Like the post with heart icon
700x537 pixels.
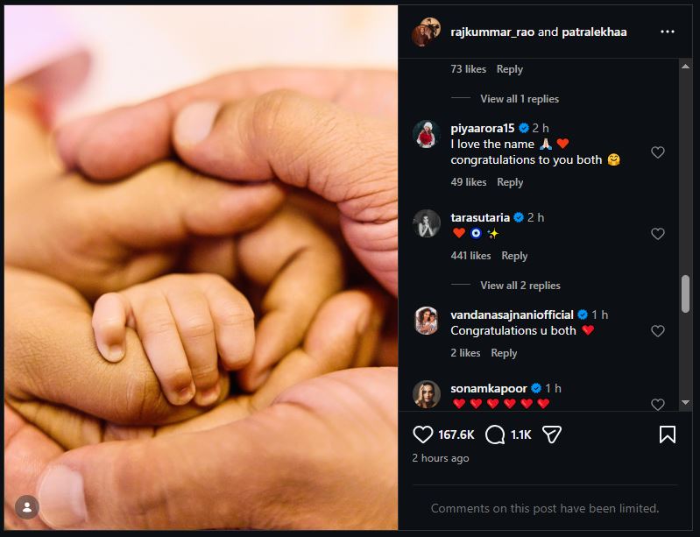click(423, 435)
